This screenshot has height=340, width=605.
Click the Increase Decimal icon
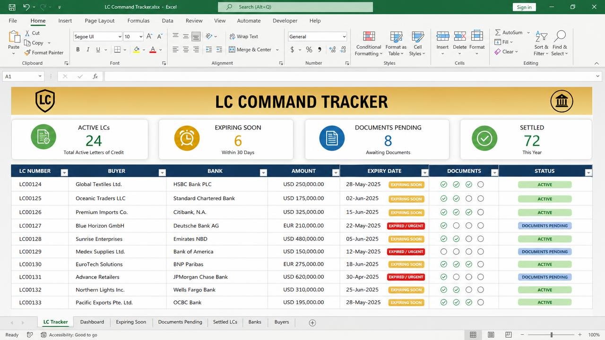(x=332, y=50)
